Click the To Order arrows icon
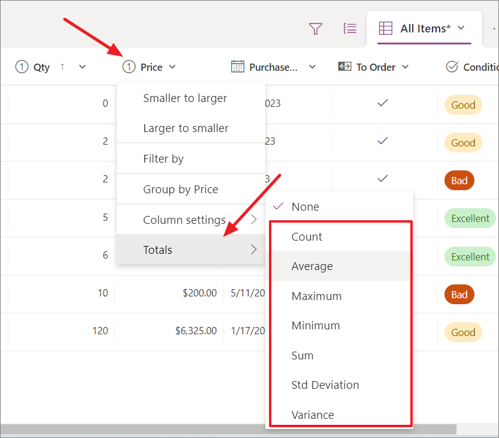The width and height of the screenshot is (499, 438). 344,67
